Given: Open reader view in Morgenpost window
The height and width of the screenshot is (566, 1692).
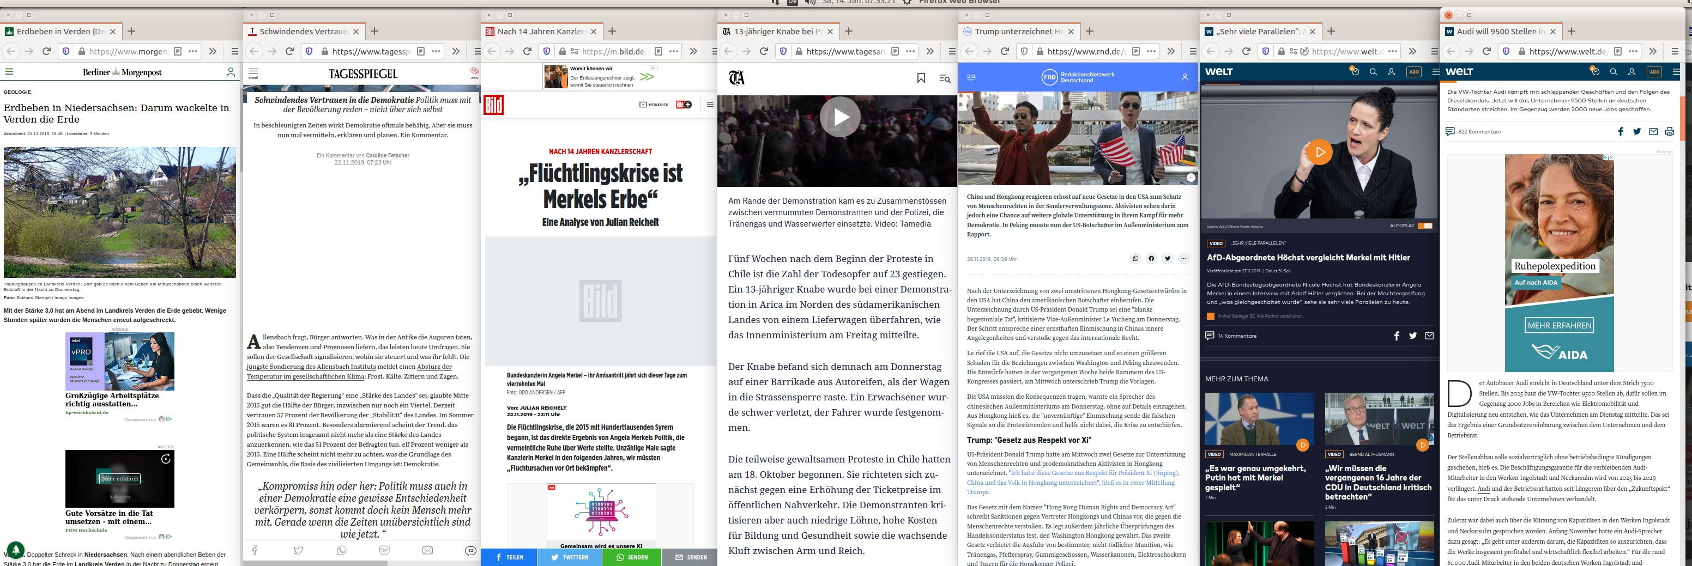Looking at the screenshot, I should [x=177, y=51].
